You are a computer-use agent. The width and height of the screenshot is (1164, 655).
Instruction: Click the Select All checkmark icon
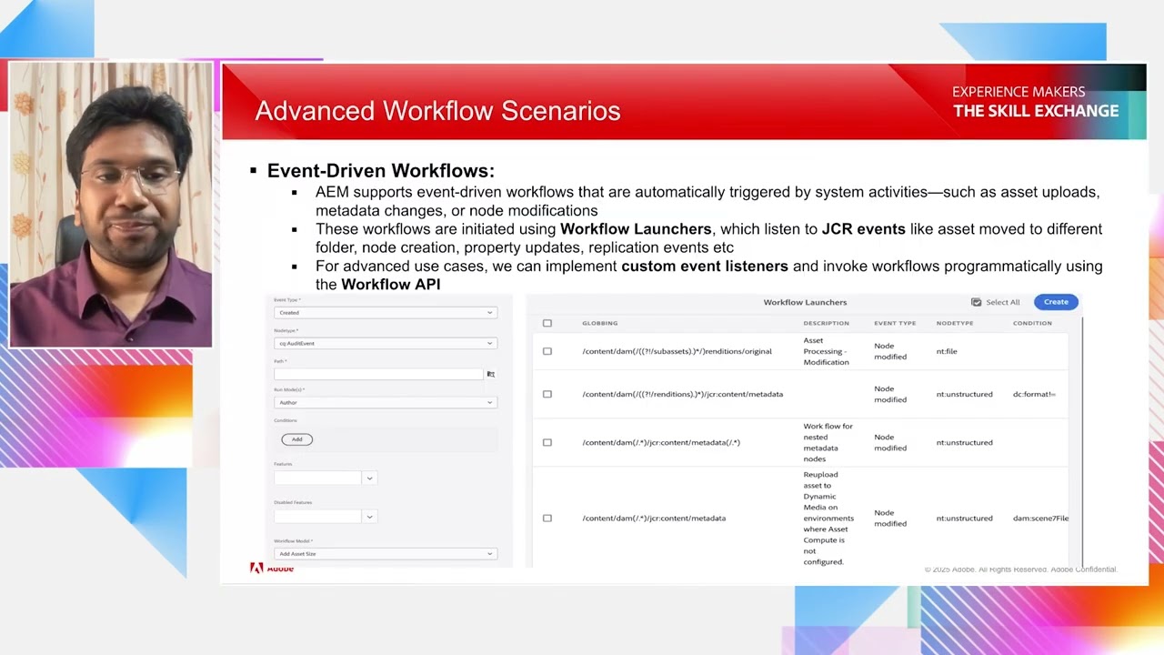pyautogui.click(x=976, y=302)
